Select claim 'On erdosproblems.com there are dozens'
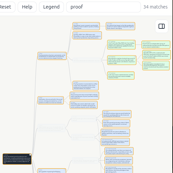The image size is (173, 173). 119,151
